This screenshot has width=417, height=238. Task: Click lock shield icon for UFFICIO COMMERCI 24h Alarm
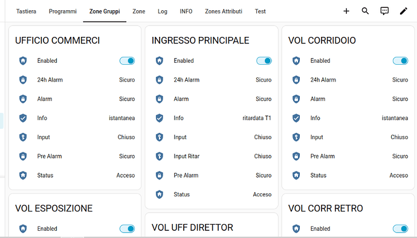coord(23,80)
